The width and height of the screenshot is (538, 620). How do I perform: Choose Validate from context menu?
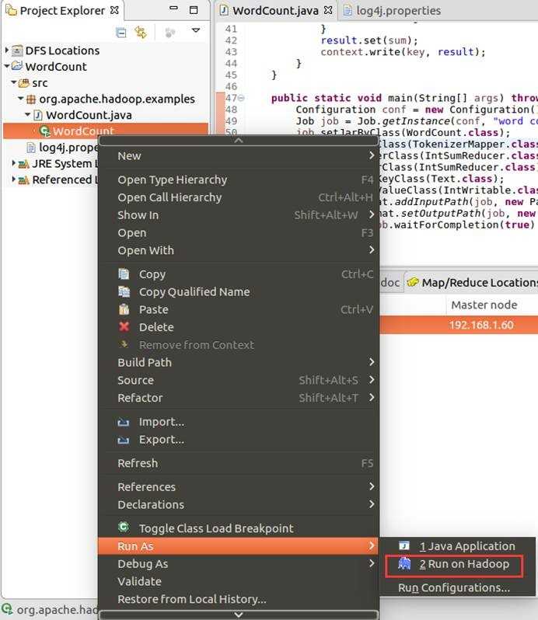pos(239,581)
